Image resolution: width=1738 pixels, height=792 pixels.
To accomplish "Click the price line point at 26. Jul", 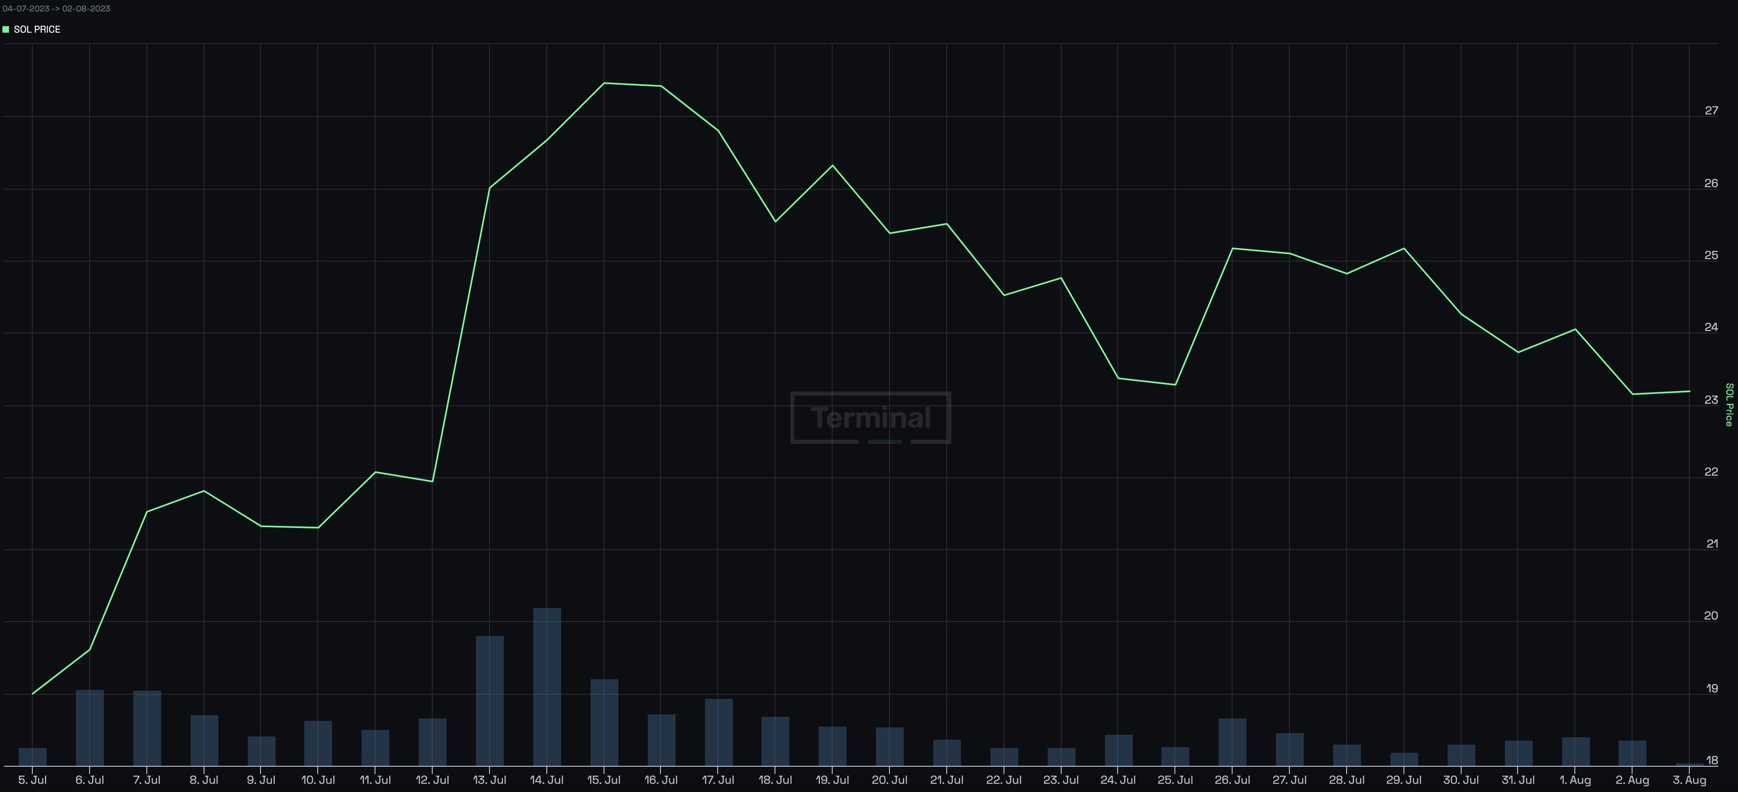I will click(x=1233, y=249).
